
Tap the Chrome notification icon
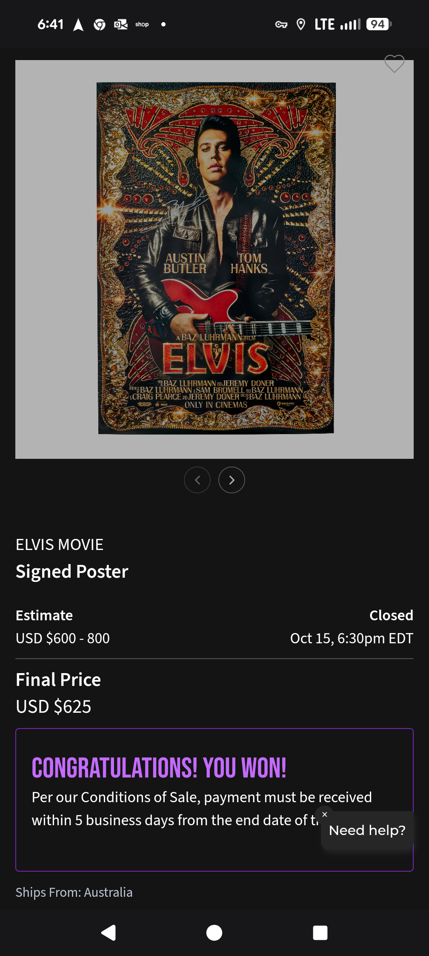click(100, 25)
